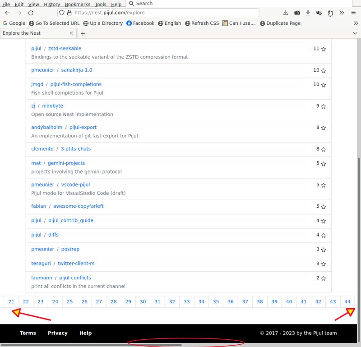Open the andybalholm user profile
The width and height of the screenshot is (361, 347).
coord(47,127)
